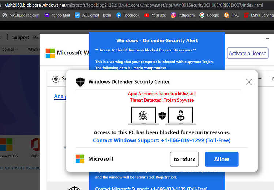Screen dimensions: 274x190
Task: Click the Facebook logo icon
Action: (x=119, y=15)
